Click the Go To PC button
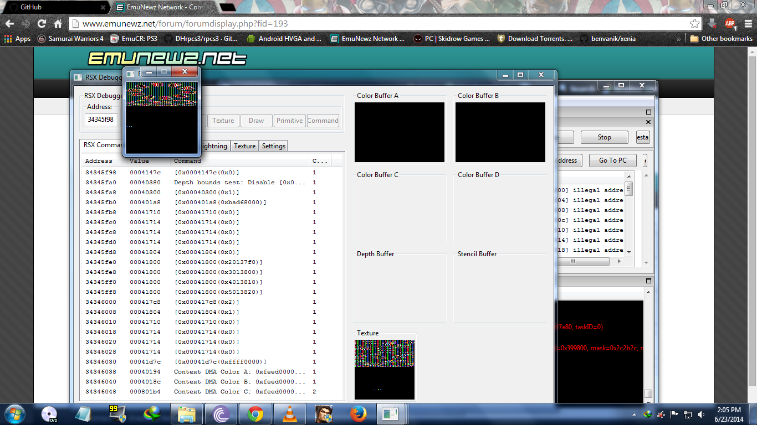This screenshot has width=757, height=425. click(x=612, y=160)
